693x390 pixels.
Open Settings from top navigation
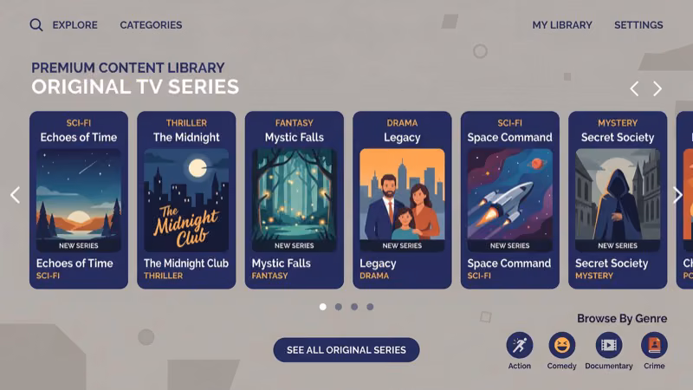click(638, 25)
